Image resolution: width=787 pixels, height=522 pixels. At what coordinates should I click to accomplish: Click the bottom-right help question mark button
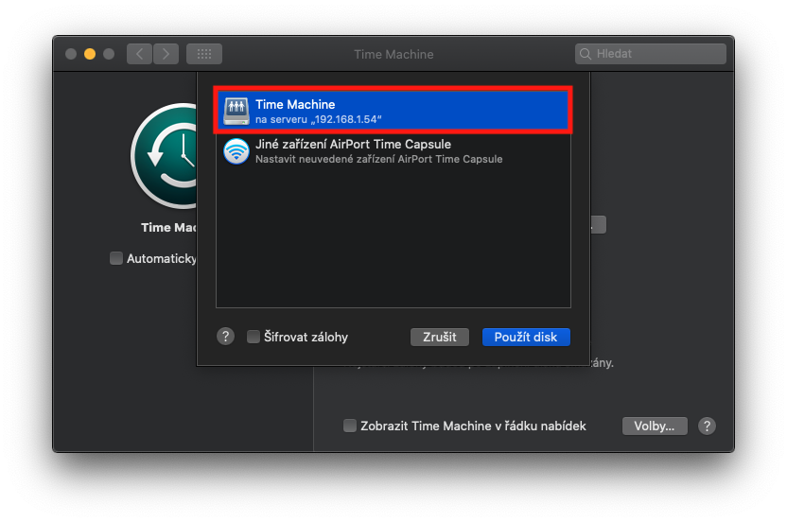tap(707, 426)
